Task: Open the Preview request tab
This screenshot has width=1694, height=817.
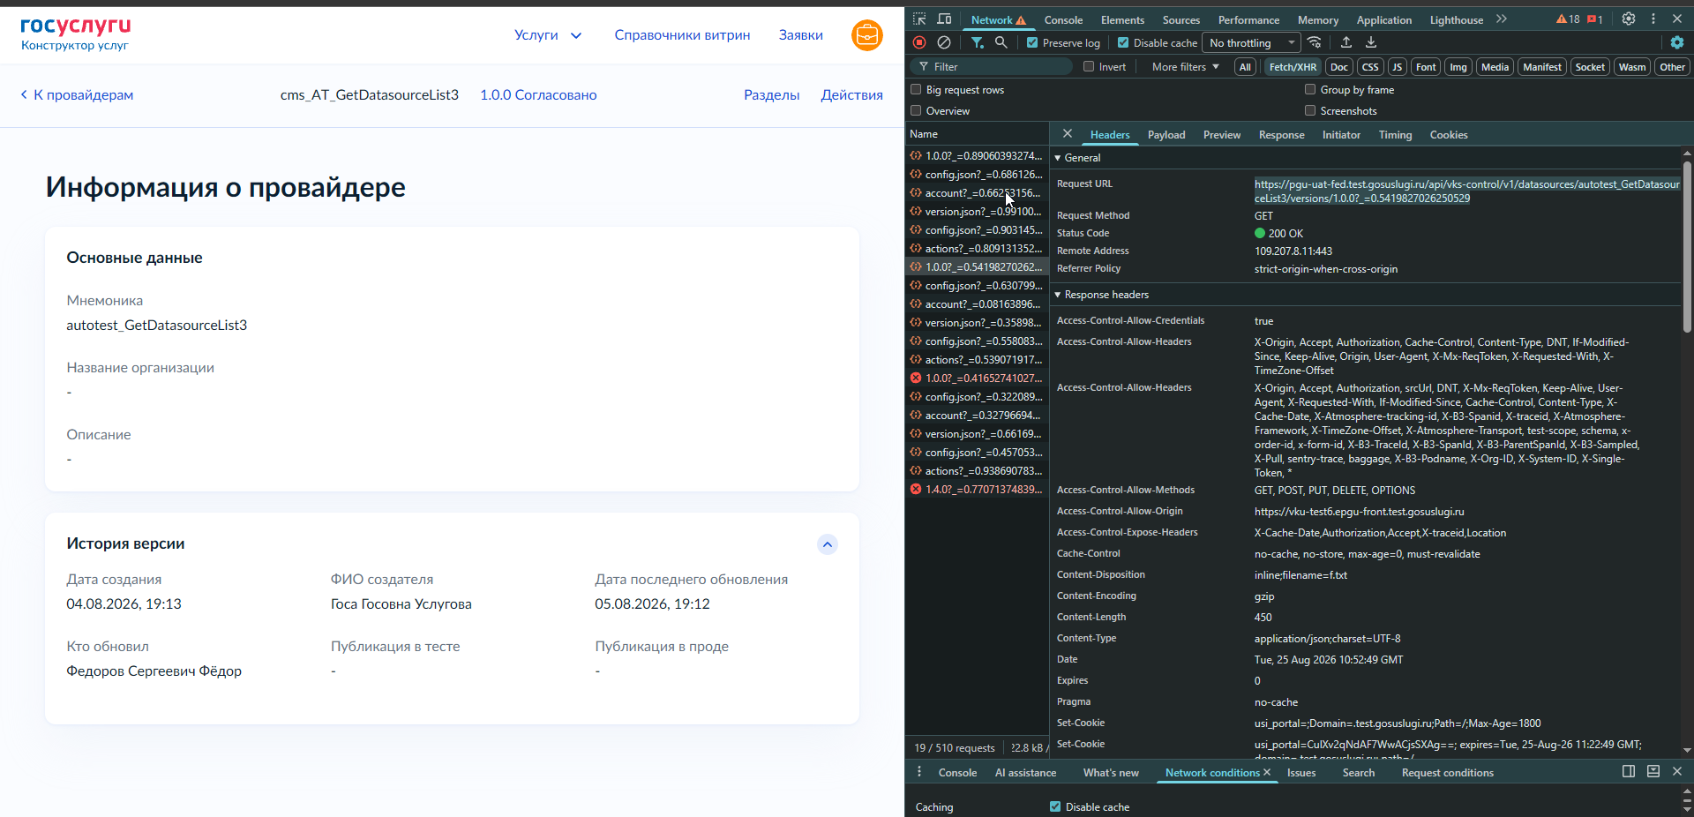Action: pos(1221,135)
